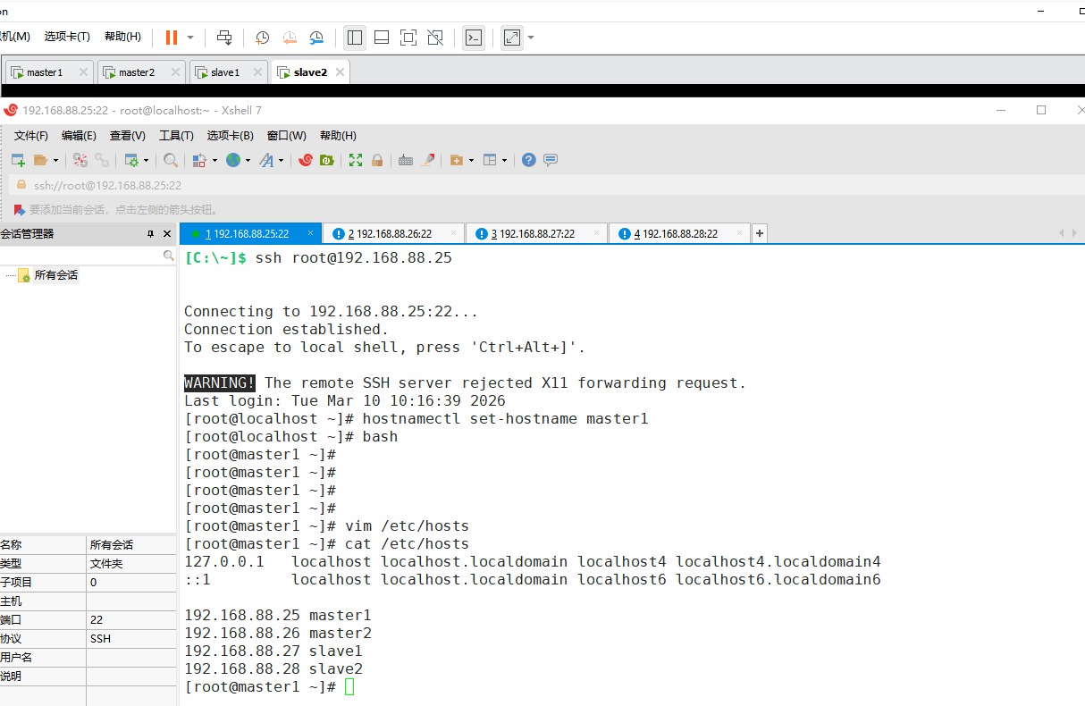Viewport: 1085px width, 706px height.
Task: Click the new session icon in Xshell toolbar
Action: coord(18,160)
